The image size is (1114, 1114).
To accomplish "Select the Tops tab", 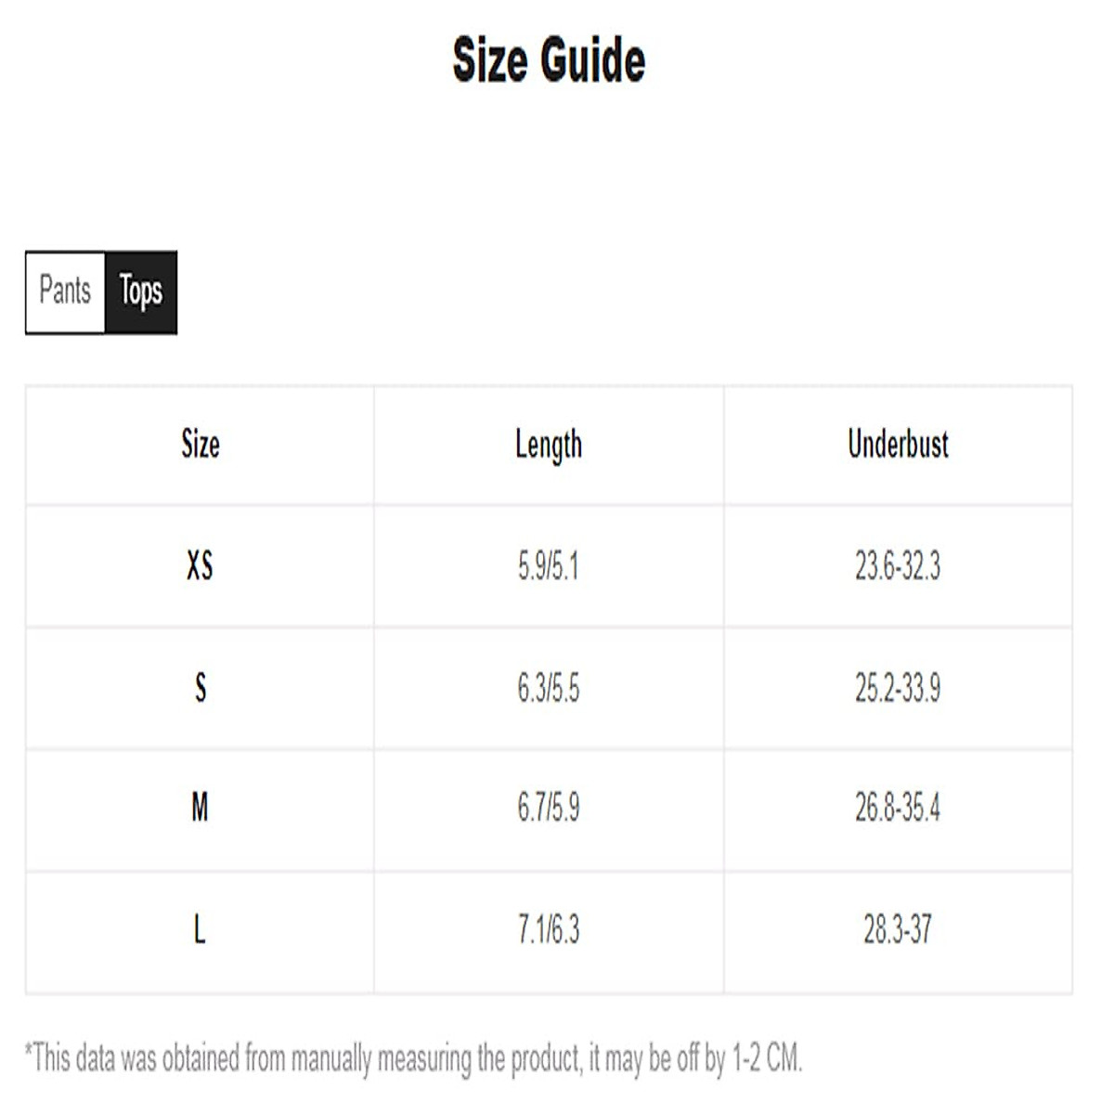I will click(140, 291).
